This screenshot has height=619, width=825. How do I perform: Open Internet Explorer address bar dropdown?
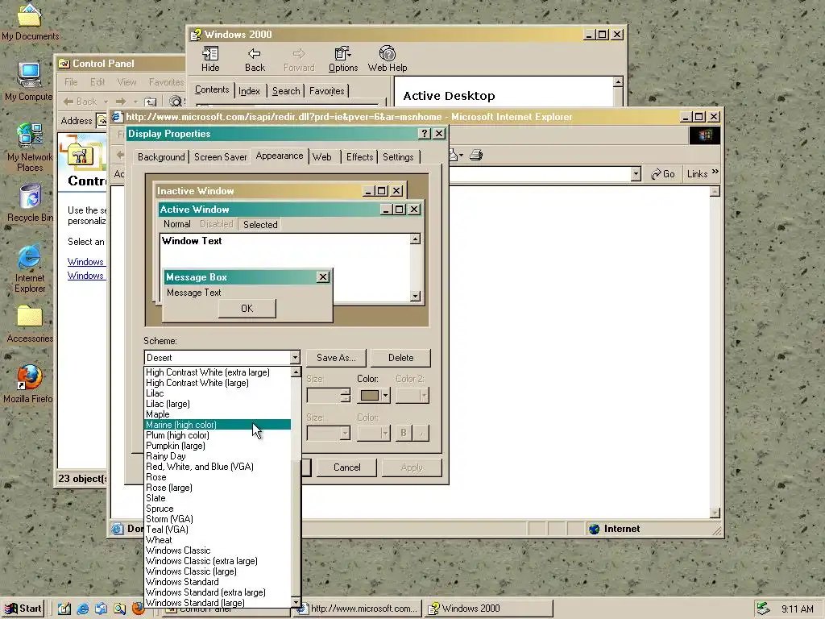[636, 174]
